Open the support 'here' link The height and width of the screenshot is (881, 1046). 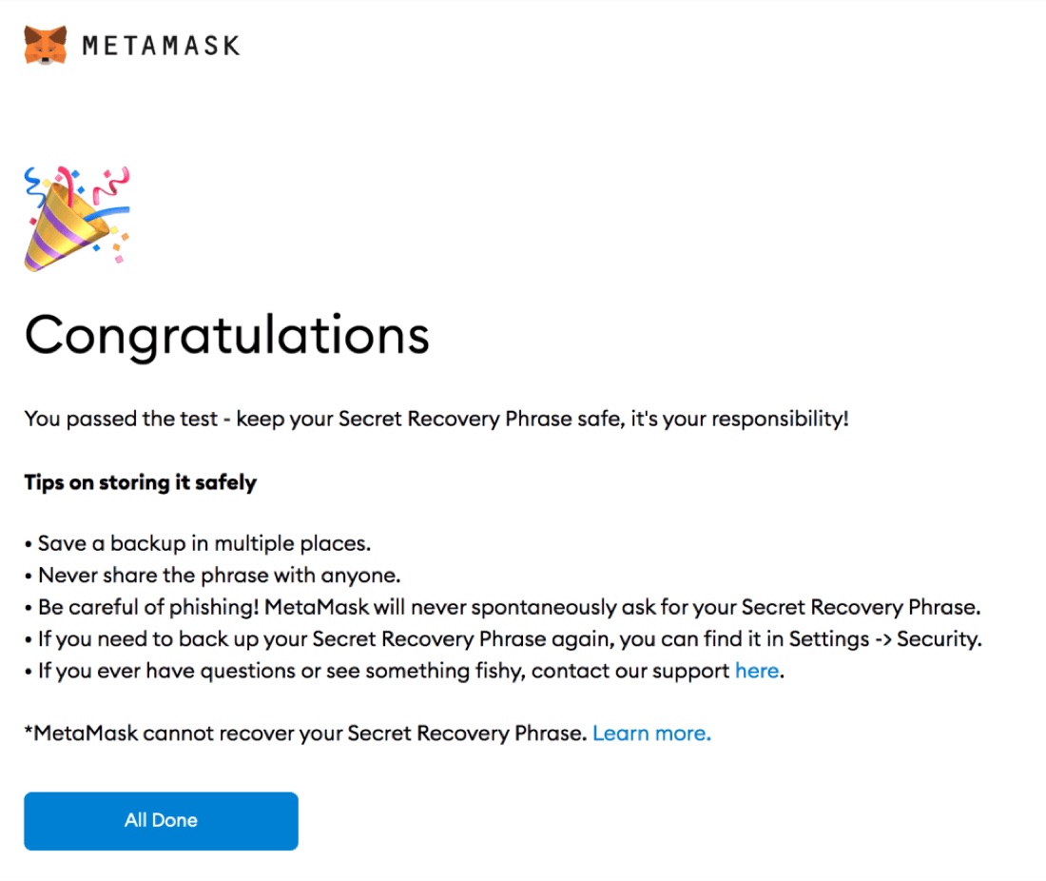click(757, 671)
